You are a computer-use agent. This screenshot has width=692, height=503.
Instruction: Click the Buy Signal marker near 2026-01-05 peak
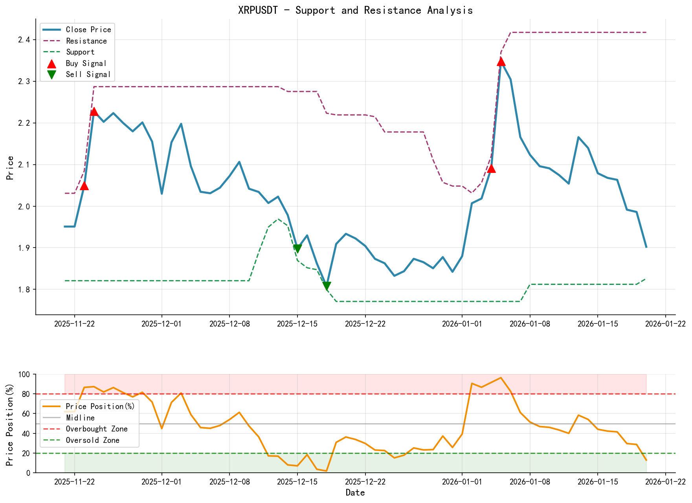pyautogui.click(x=501, y=62)
